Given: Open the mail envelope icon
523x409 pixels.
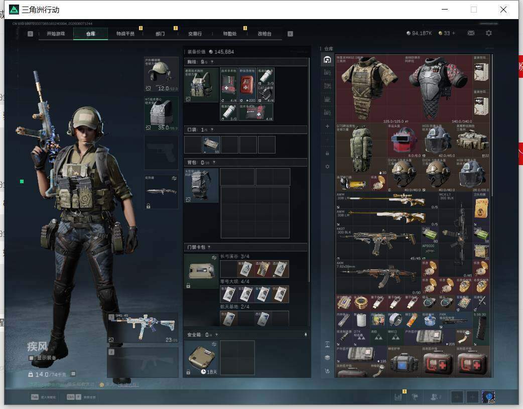Looking at the screenshot, I should click(471, 33).
